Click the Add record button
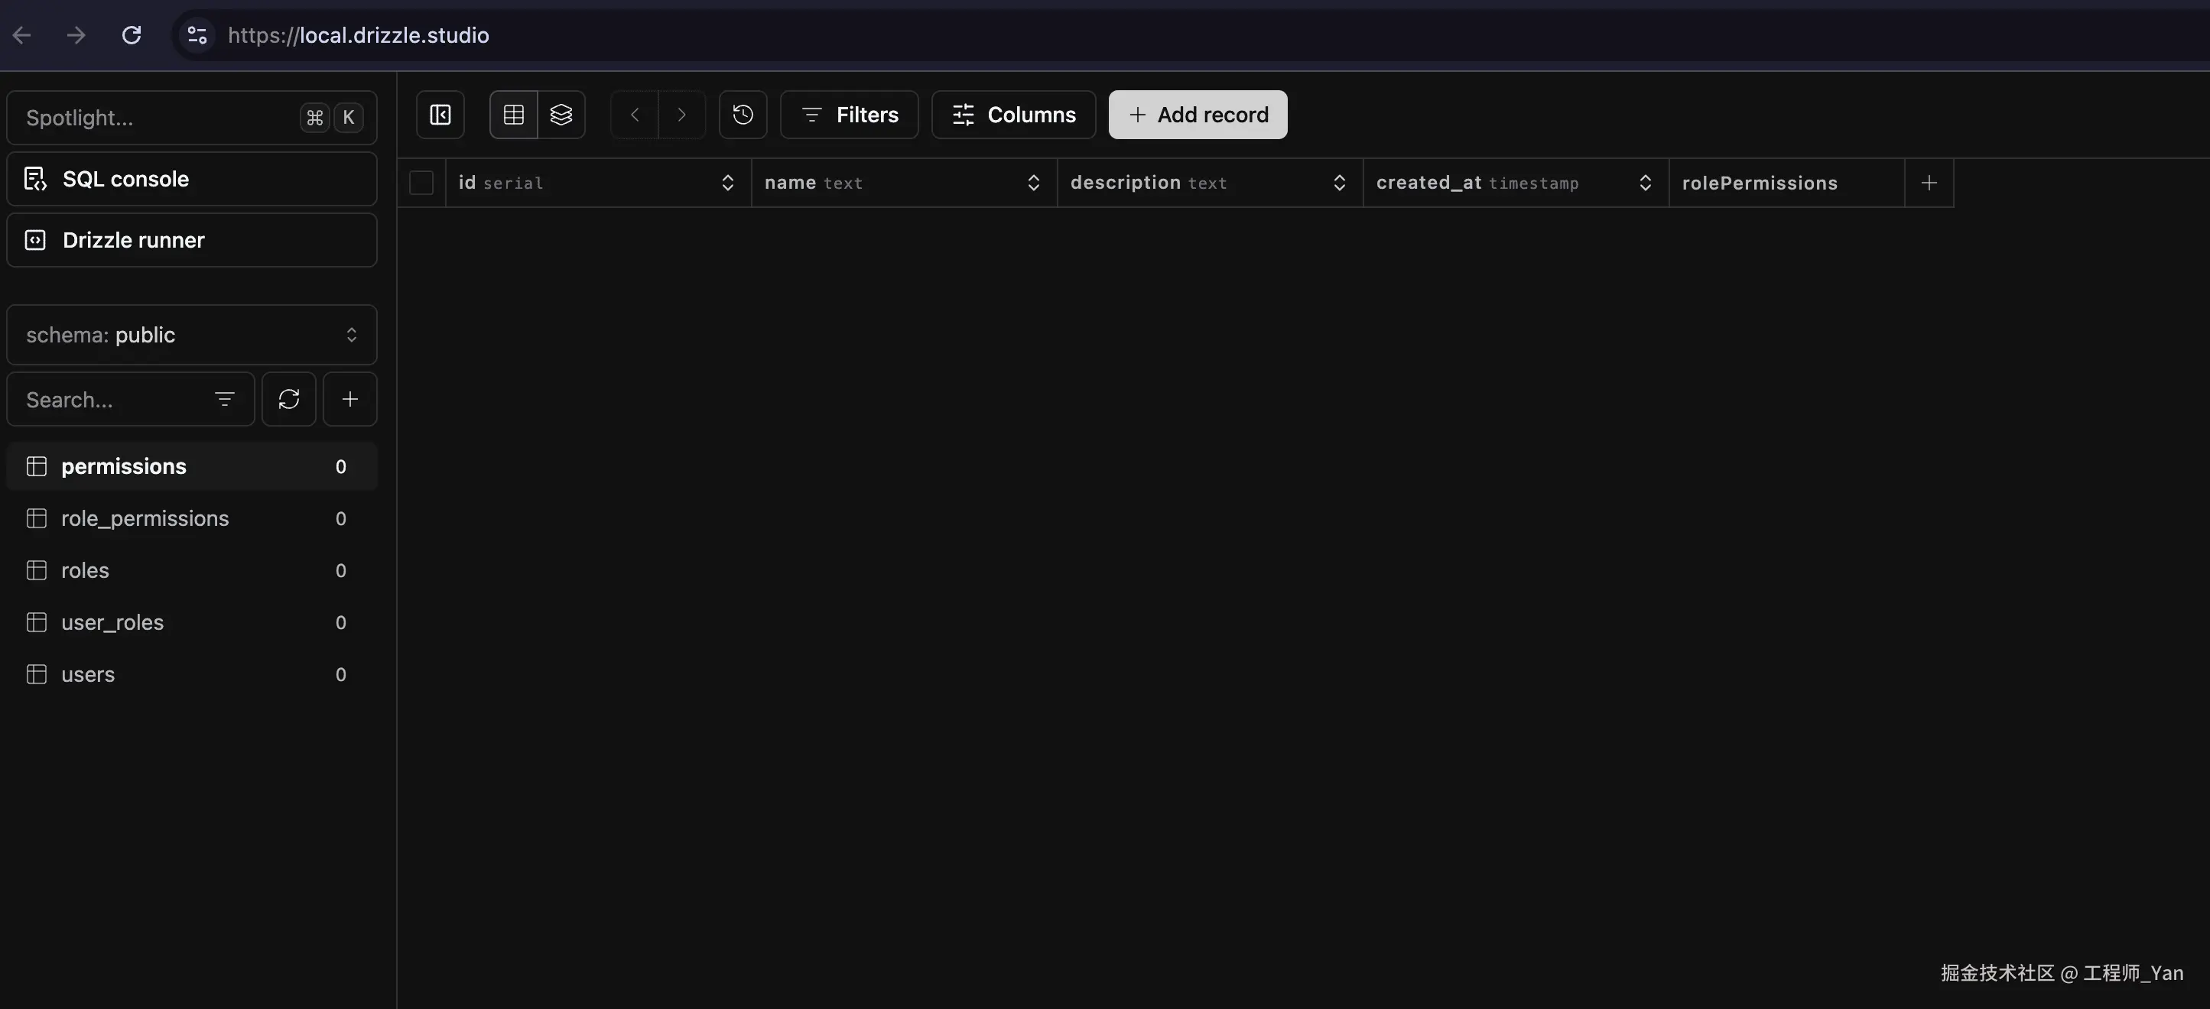The image size is (2210, 1009). click(1198, 115)
